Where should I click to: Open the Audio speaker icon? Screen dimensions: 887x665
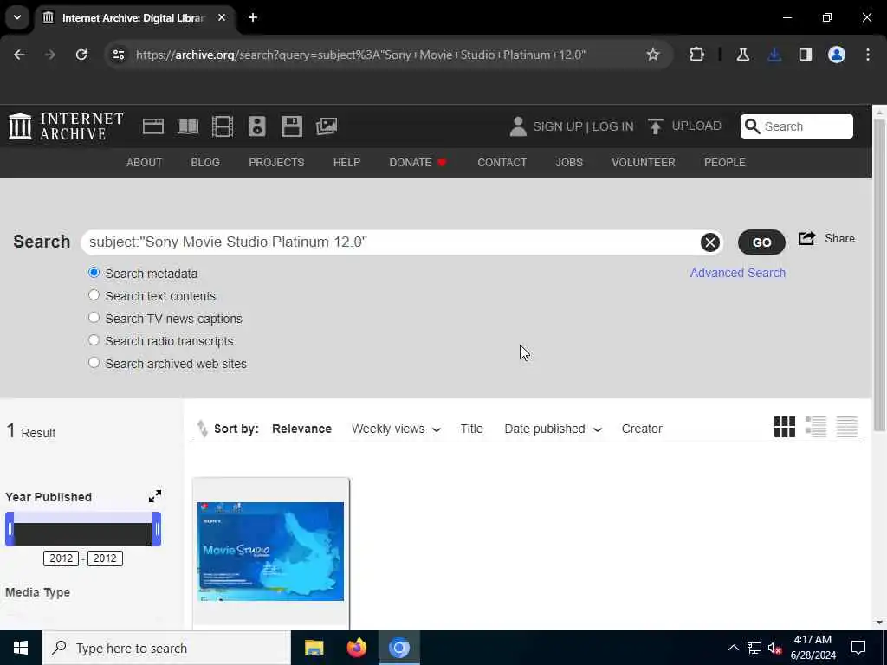click(x=257, y=126)
